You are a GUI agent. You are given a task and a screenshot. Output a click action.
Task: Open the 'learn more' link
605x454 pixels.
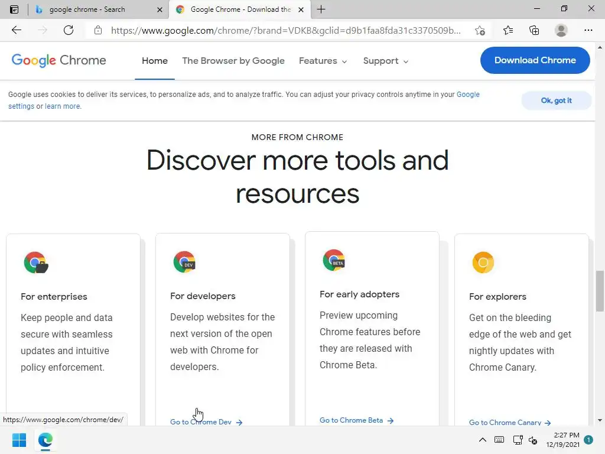point(63,106)
